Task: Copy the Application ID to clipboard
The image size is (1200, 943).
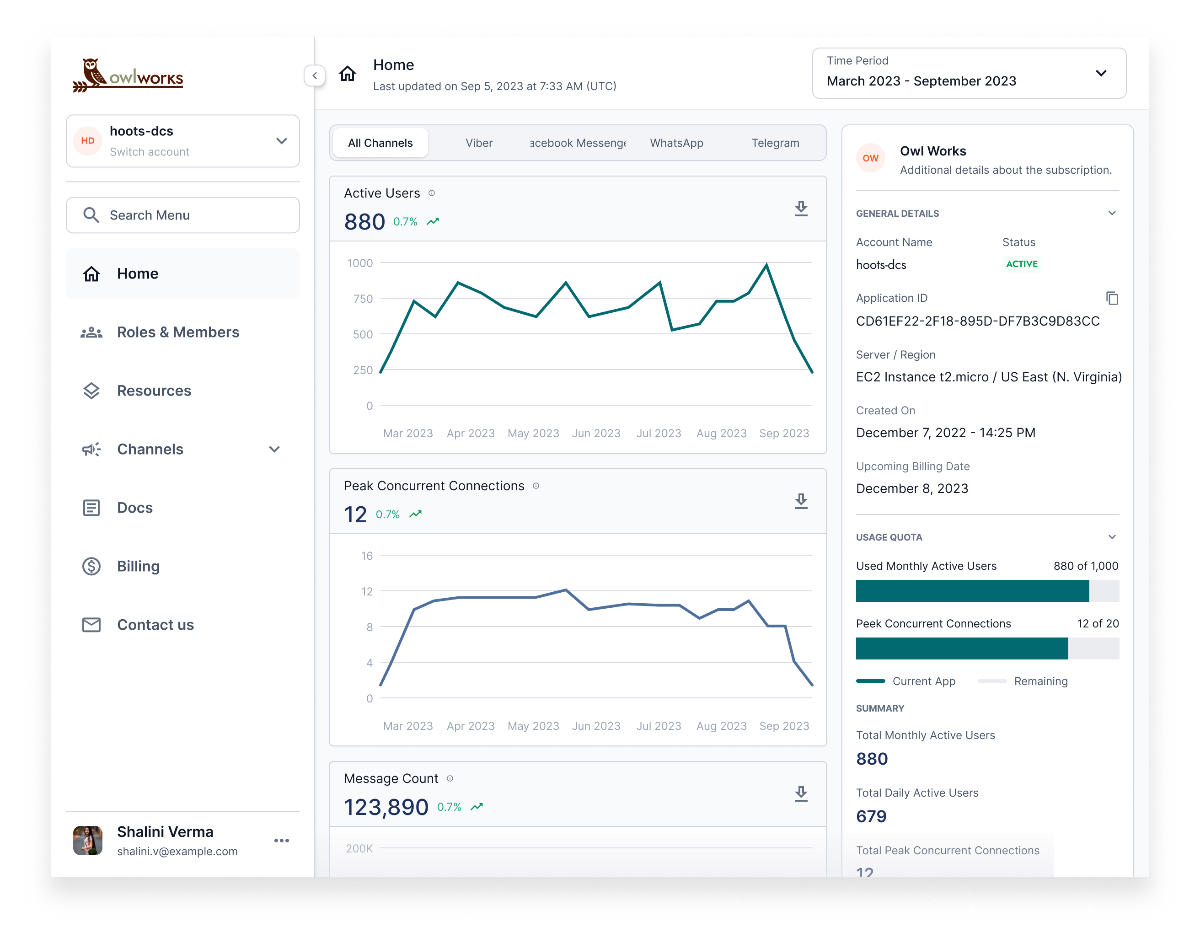Action: [1112, 298]
